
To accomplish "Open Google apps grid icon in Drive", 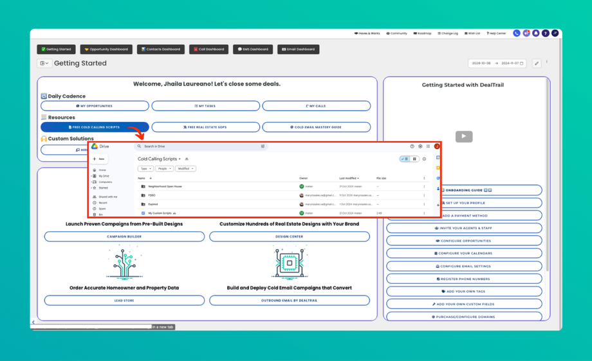I will 428,146.
